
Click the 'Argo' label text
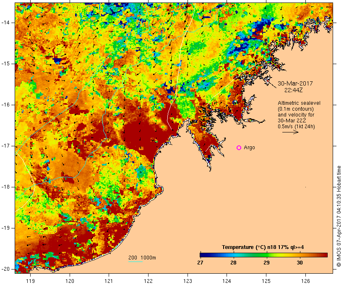tap(250, 148)
